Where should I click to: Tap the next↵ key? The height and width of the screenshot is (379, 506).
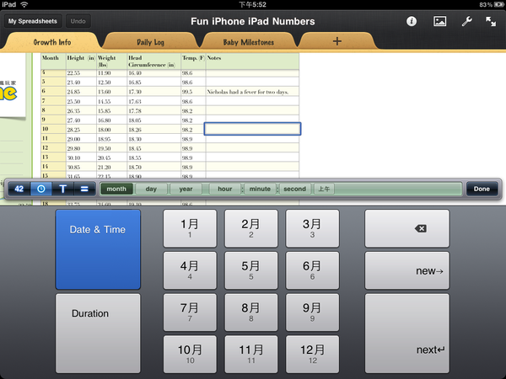point(407,334)
